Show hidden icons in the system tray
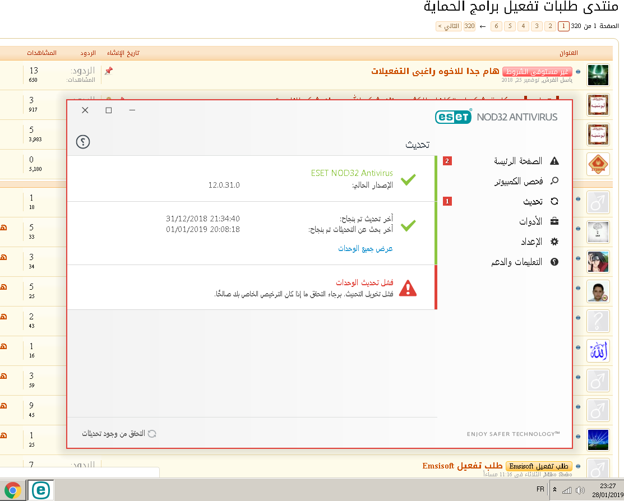624x501 pixels. pyautogui.click(x=554, y=490)
